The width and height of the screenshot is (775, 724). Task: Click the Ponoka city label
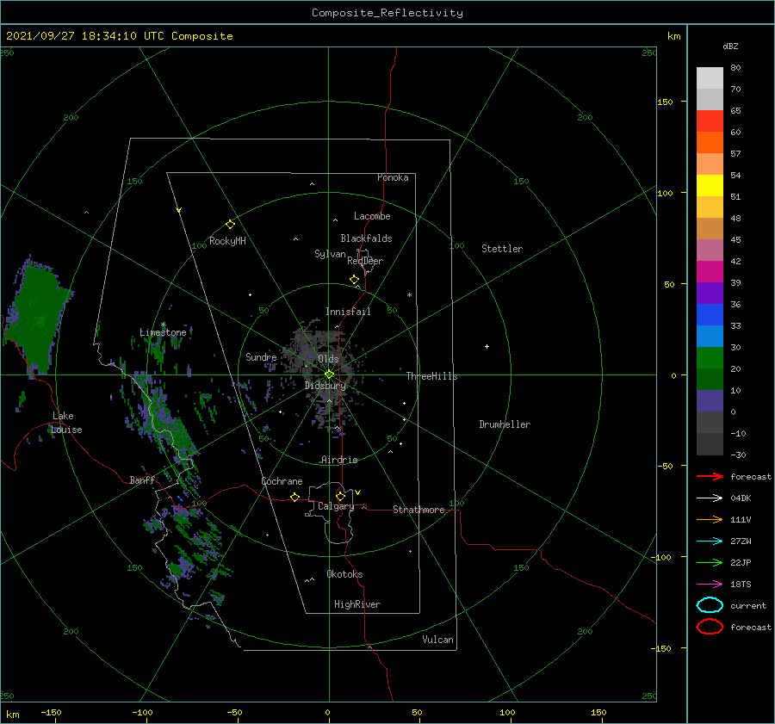[x=393, y=177]
